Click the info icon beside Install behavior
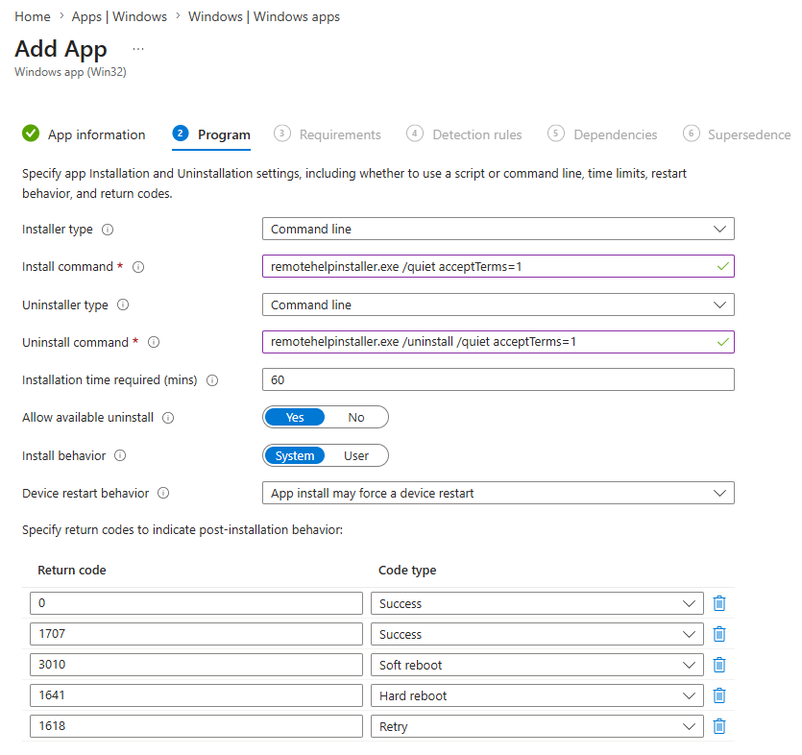This screenshot has width=802, height=755. tap(120, 455)
